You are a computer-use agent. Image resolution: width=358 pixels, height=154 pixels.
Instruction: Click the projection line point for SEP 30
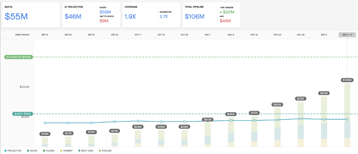pos(115,122)
